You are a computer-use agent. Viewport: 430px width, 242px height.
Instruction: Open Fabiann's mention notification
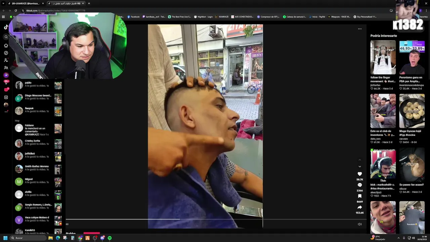[38, 130]
